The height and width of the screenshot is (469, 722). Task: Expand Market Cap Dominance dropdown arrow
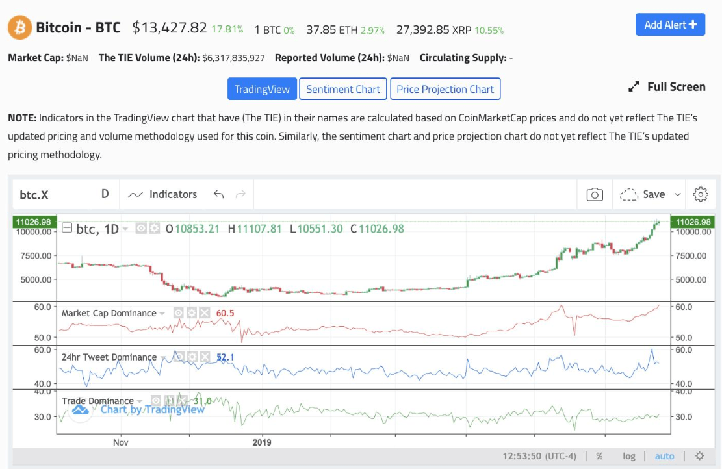point(162,314)
